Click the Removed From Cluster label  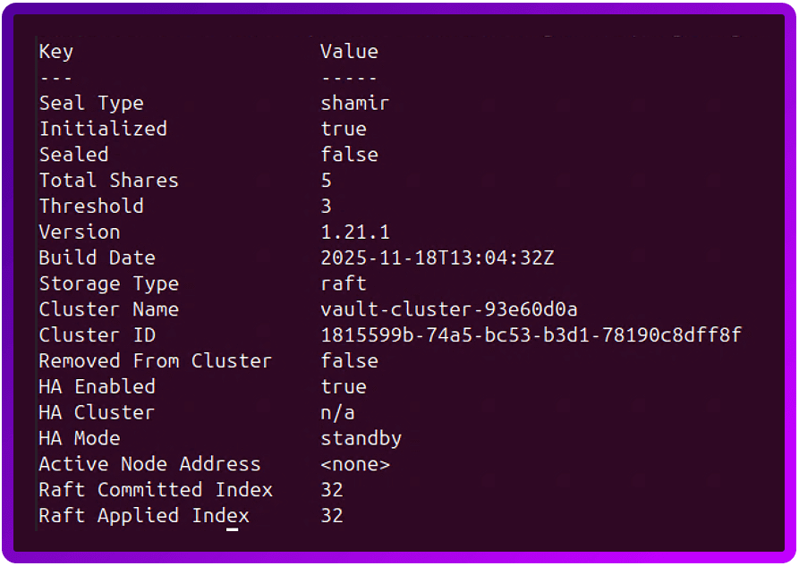tap(156, 361)
